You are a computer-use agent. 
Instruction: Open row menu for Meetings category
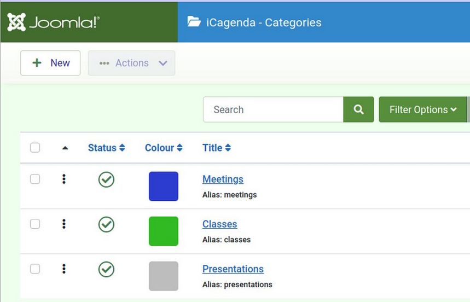tap(64, 179)
